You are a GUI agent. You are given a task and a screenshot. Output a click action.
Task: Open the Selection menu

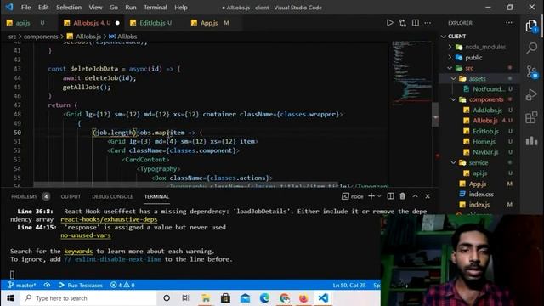coord(69,8)
